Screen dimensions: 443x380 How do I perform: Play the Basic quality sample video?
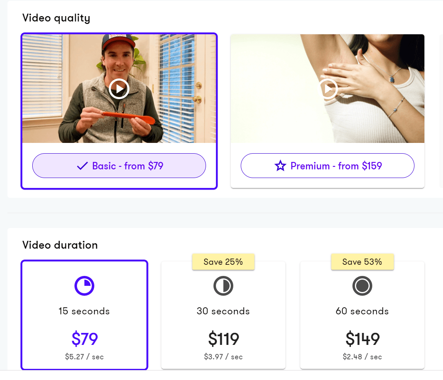tap(119, 89)
